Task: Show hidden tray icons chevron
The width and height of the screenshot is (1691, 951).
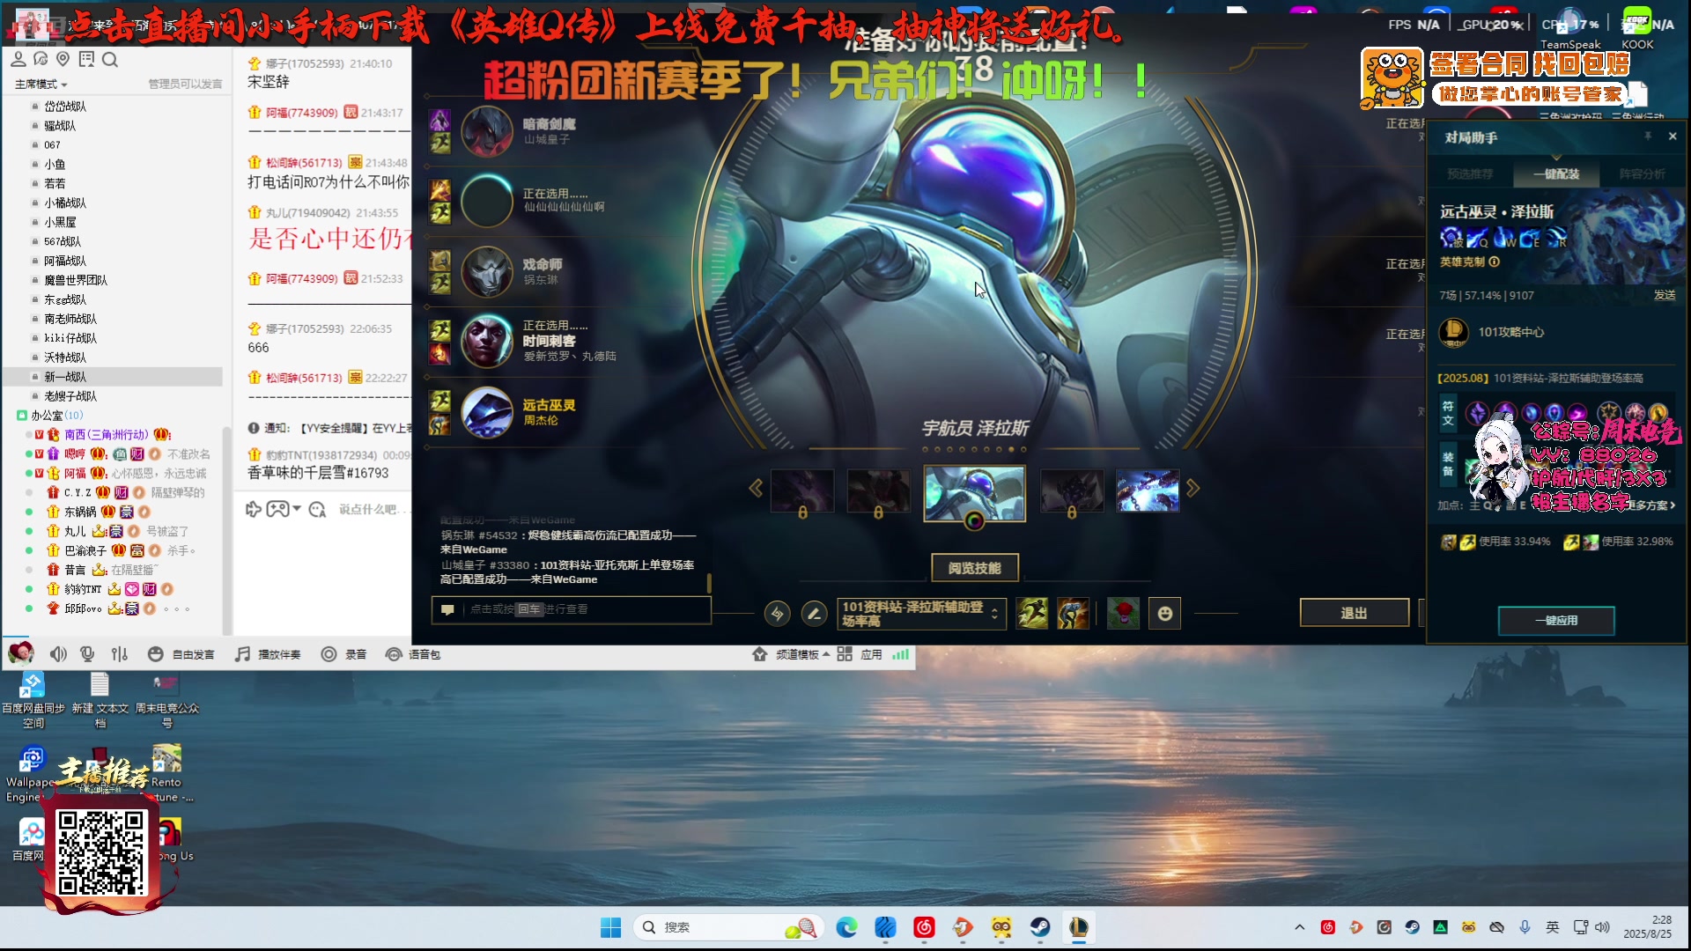Action: pyautogui.click(x=1299, y=927)
